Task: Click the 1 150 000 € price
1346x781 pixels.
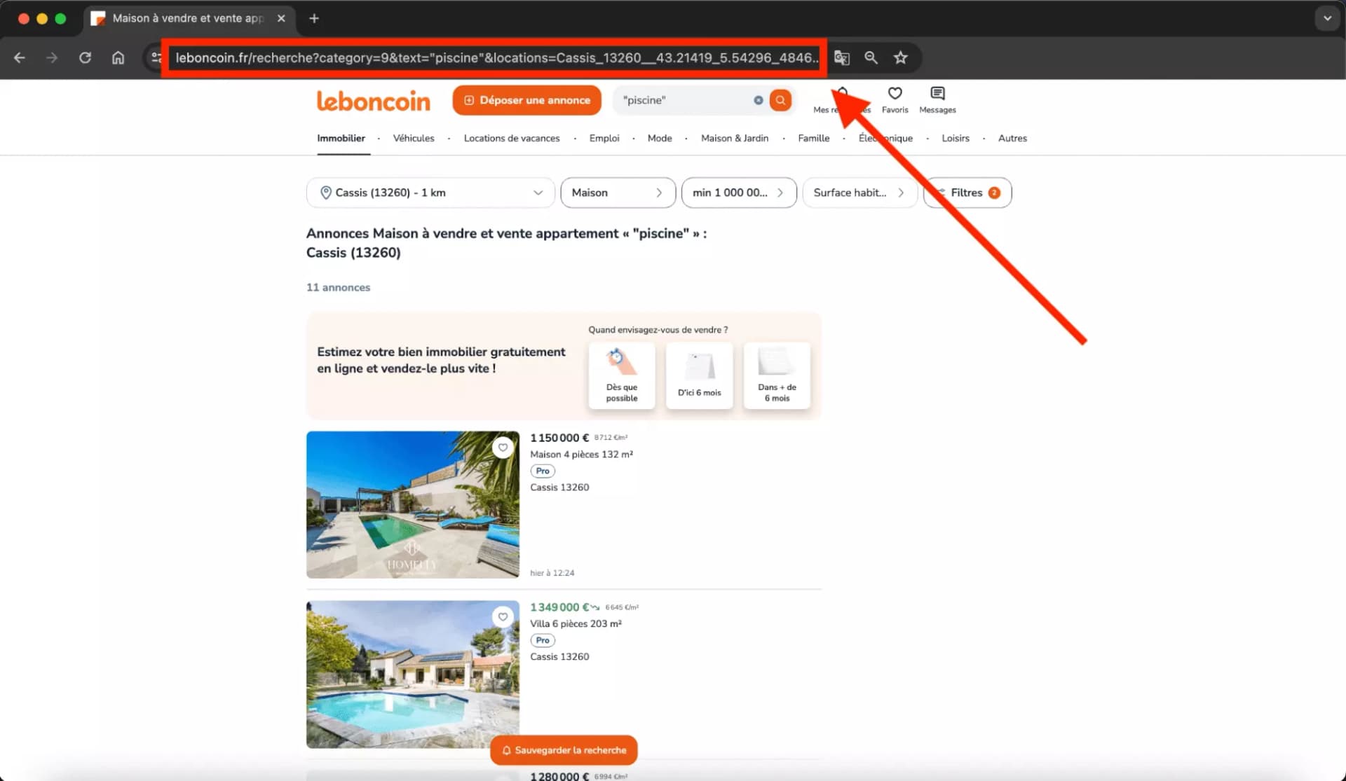Action: pos(559,438)
